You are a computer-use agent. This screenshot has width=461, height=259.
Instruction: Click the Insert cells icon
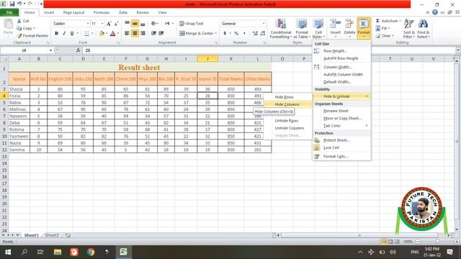pos(336,24)
